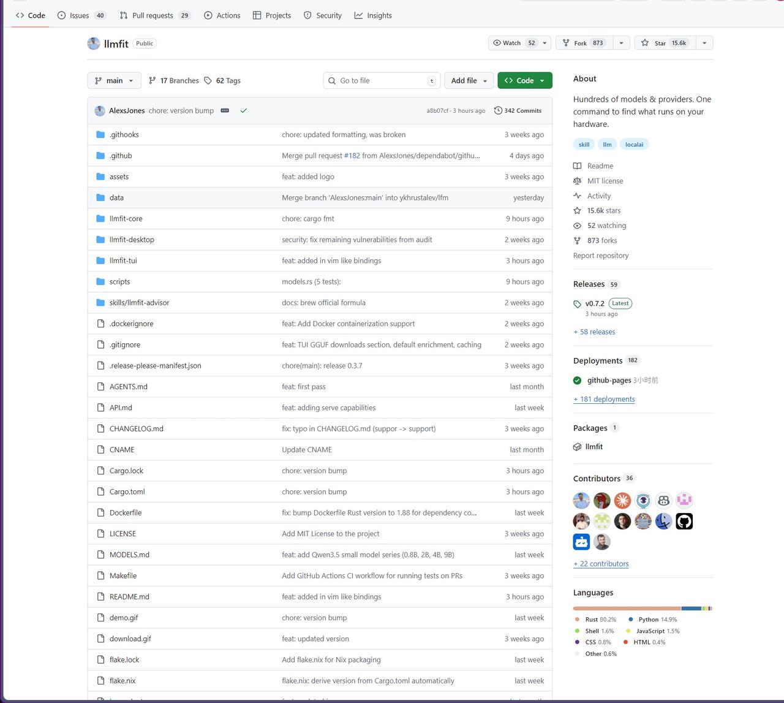784x703 pixels.
Task: Open the orange starburst contributor avatar
Action: tap(622, 501)
